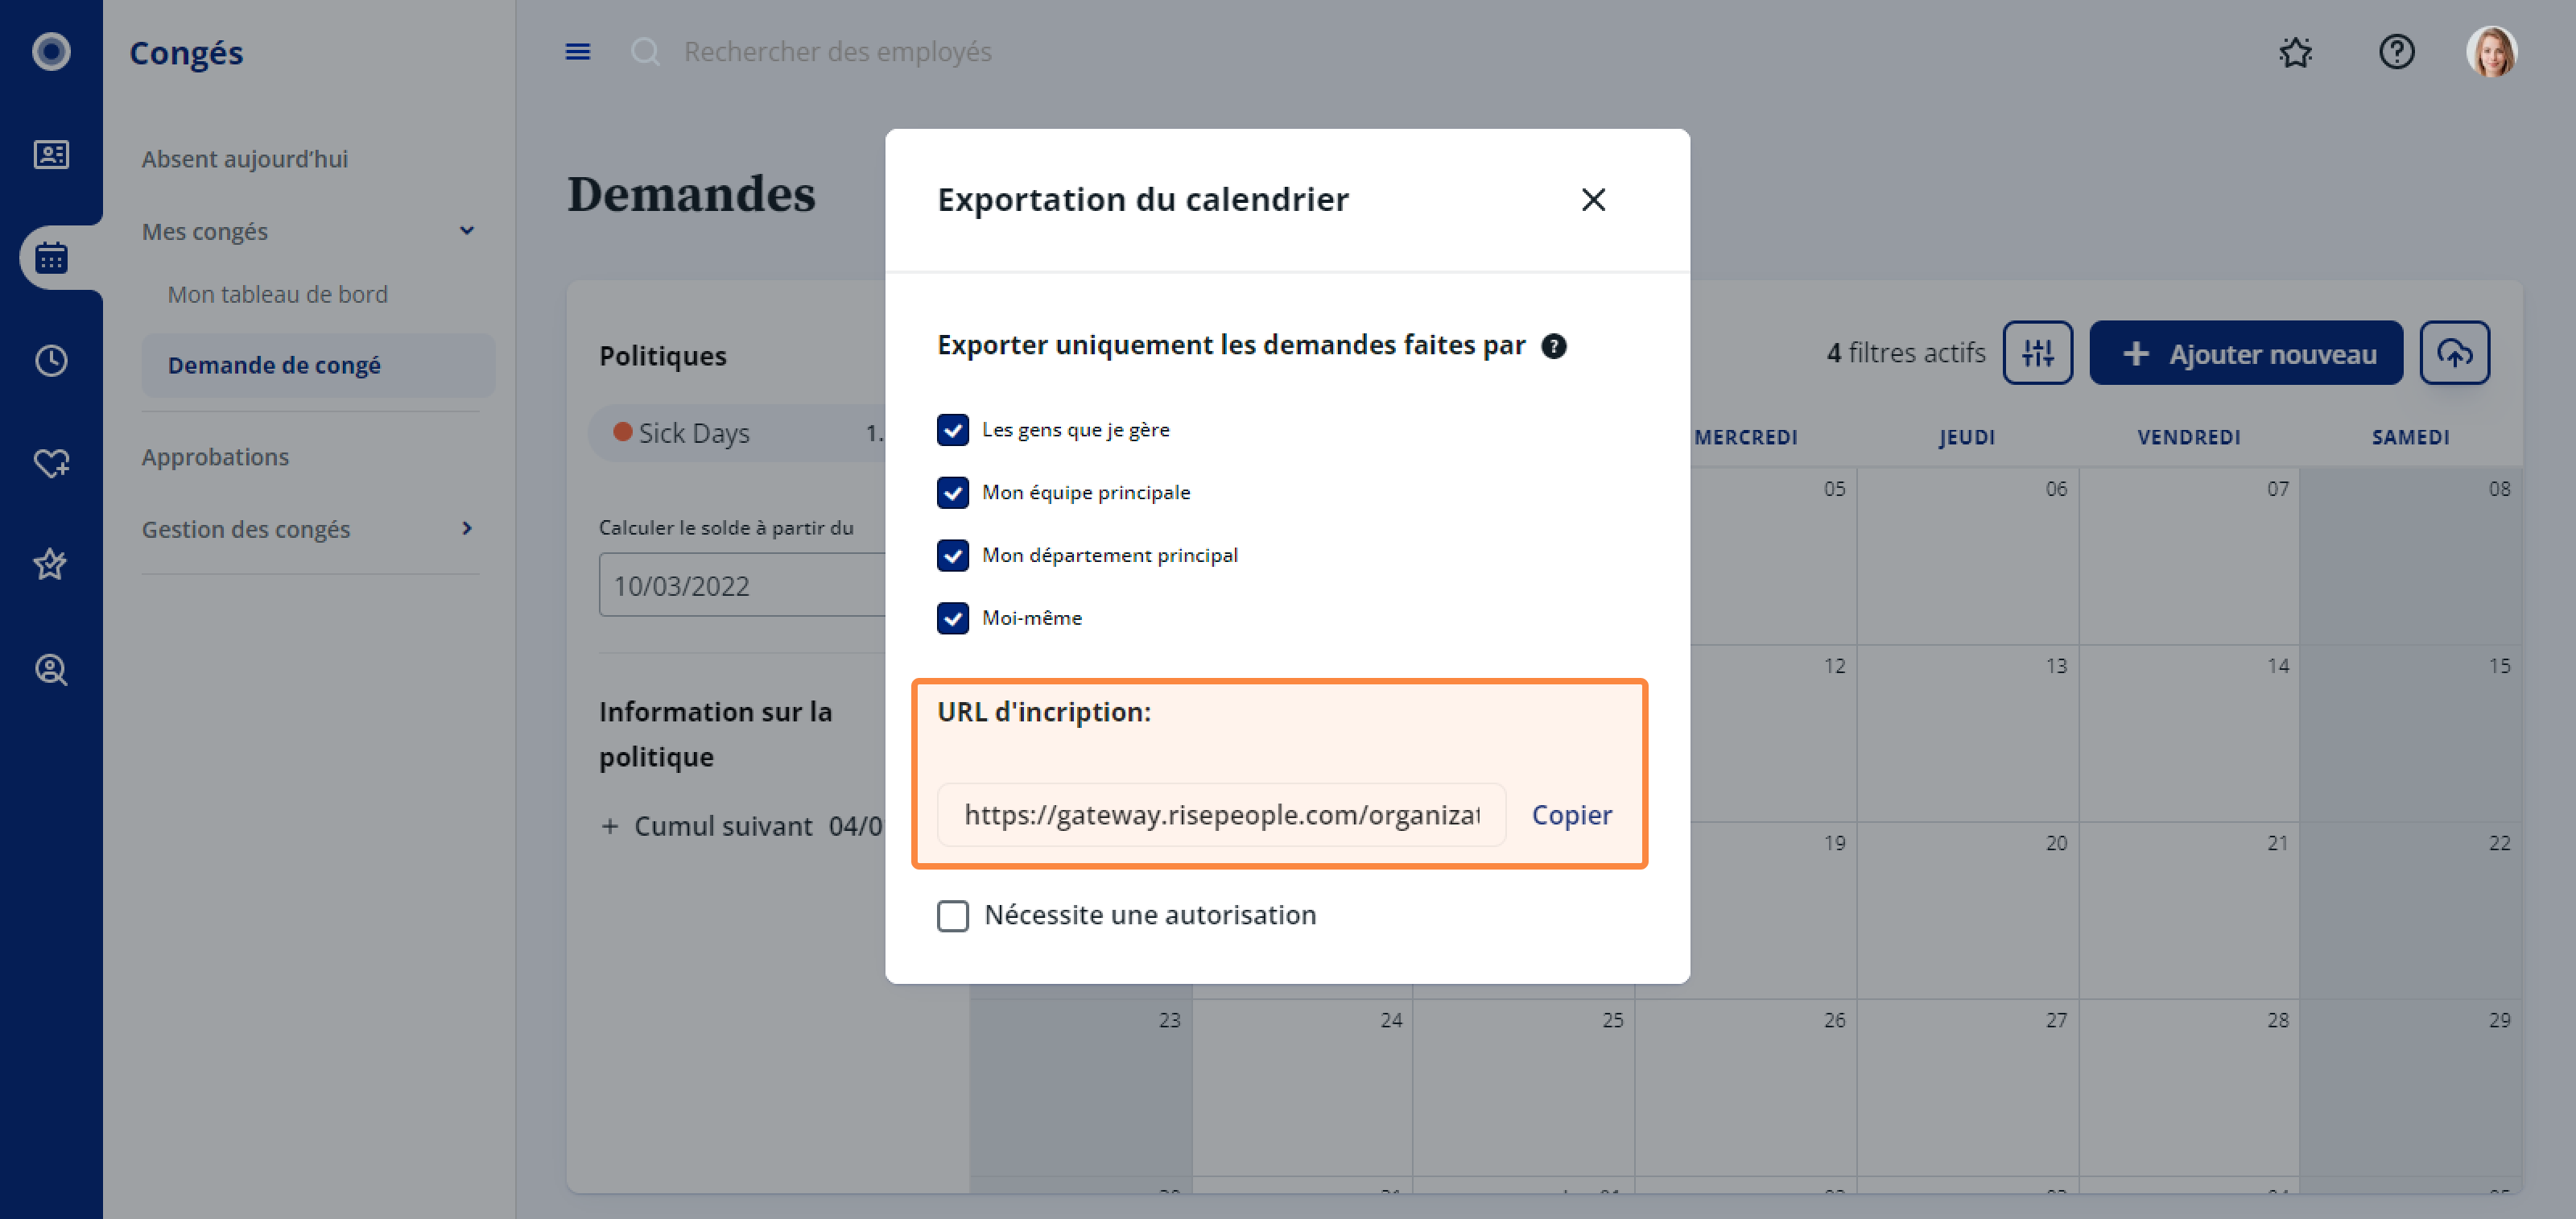
Task: Open the filter sliders icon button
Action: coord(2037,352)
